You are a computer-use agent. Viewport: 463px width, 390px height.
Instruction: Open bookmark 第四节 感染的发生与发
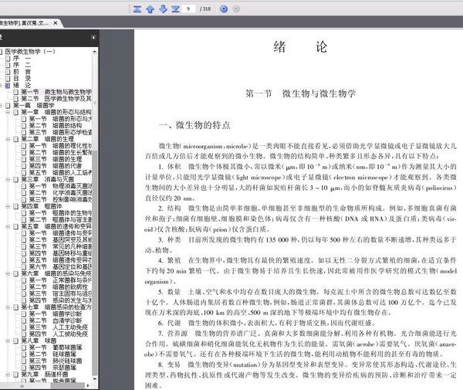pos(60,300)
